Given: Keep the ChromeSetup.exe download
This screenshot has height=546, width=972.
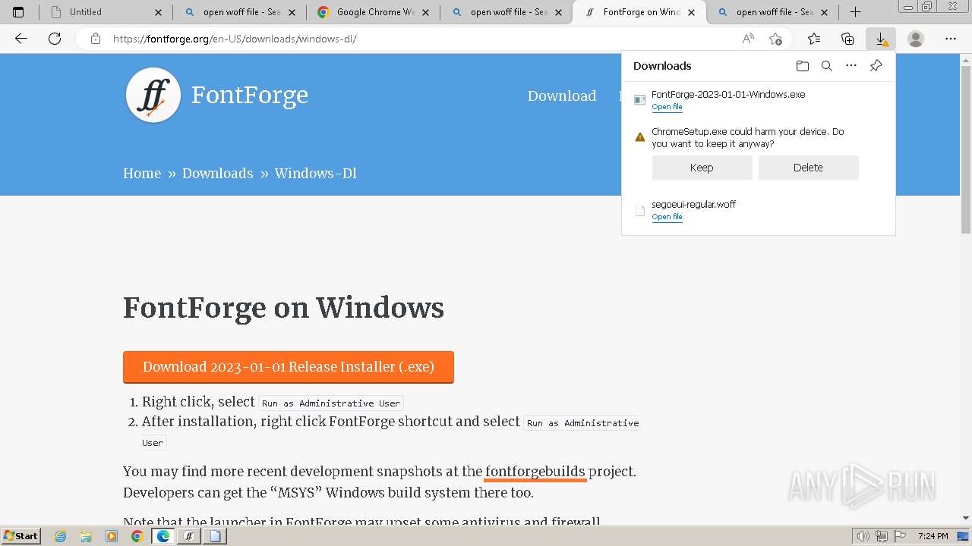Looking at the screenshot, I should pos(702,168).
